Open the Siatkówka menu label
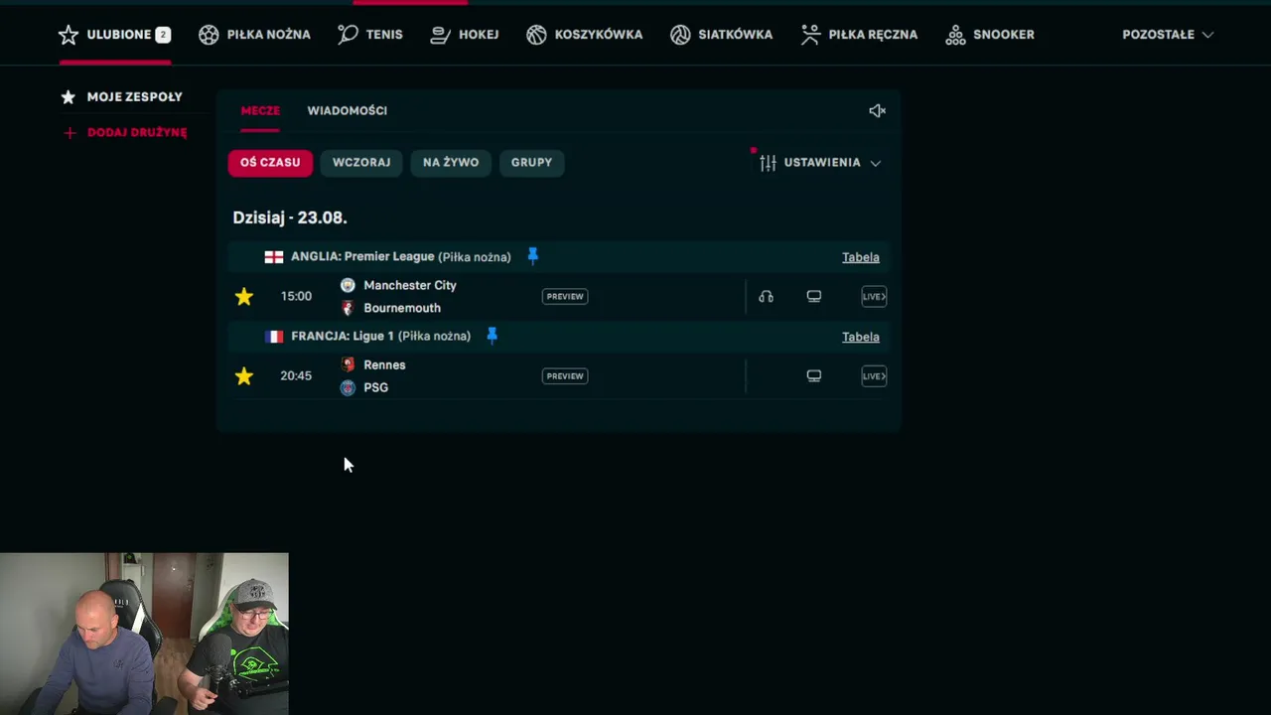Screen dimensions: 1271x715 tap(736, 35)
